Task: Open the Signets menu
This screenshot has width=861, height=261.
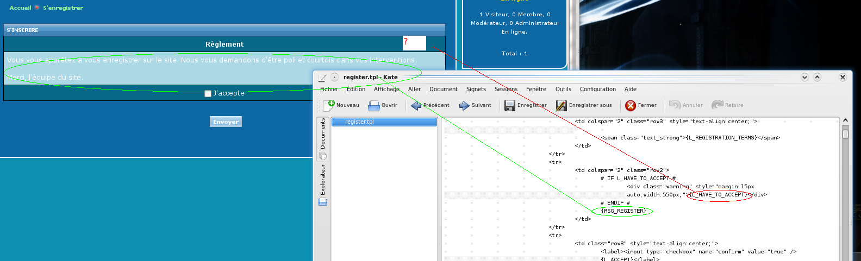Action: coord(476,90)
